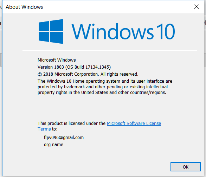This screenshot has width=206, height=177.
Task: Click the copyright 2018 Microsoft Corporation line
Action: (88, 74)
